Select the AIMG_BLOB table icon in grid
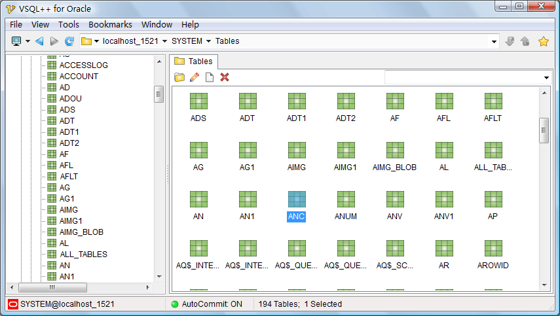 (395, 150)
